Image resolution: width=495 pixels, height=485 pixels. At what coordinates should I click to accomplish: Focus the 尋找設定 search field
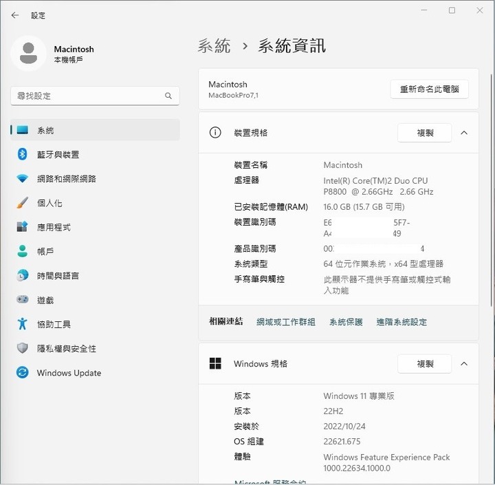click(95, 96)
